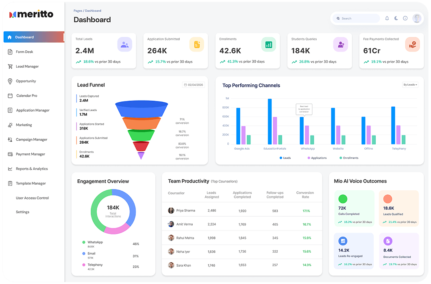Click the Leads Re-engaged blue icon
Image resolution: width=431 pixels, height=284 pixels.
[x=343, y=241]
